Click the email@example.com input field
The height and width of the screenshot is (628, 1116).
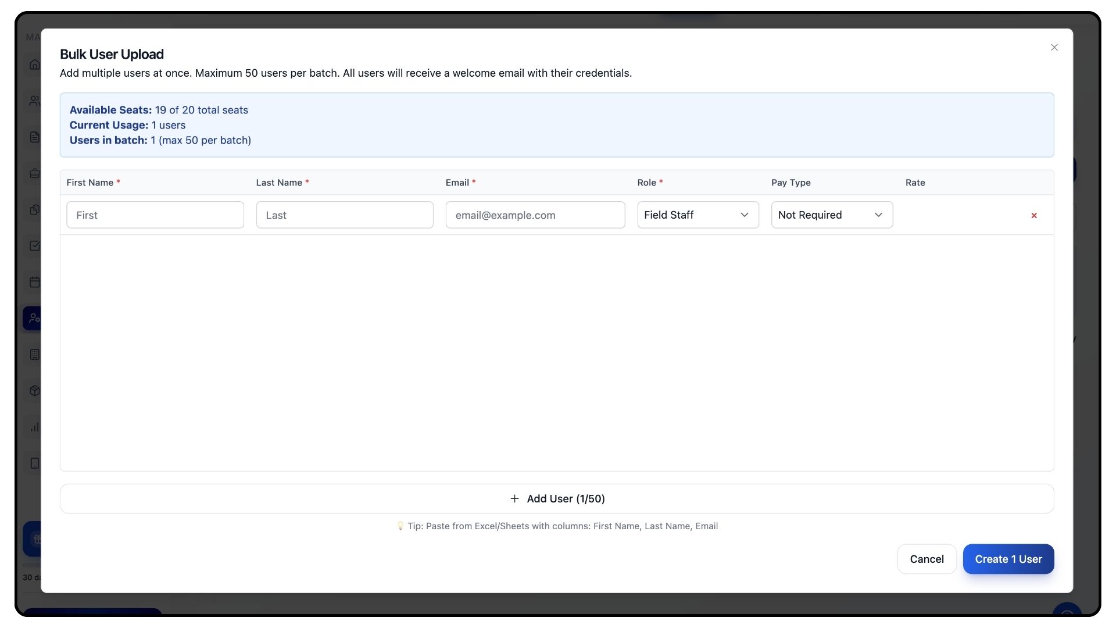click(x=535, y=215)
